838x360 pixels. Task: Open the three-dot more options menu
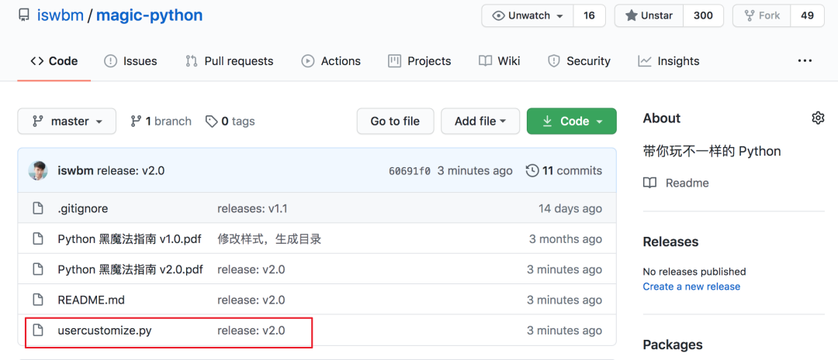[x=805, y=61]
